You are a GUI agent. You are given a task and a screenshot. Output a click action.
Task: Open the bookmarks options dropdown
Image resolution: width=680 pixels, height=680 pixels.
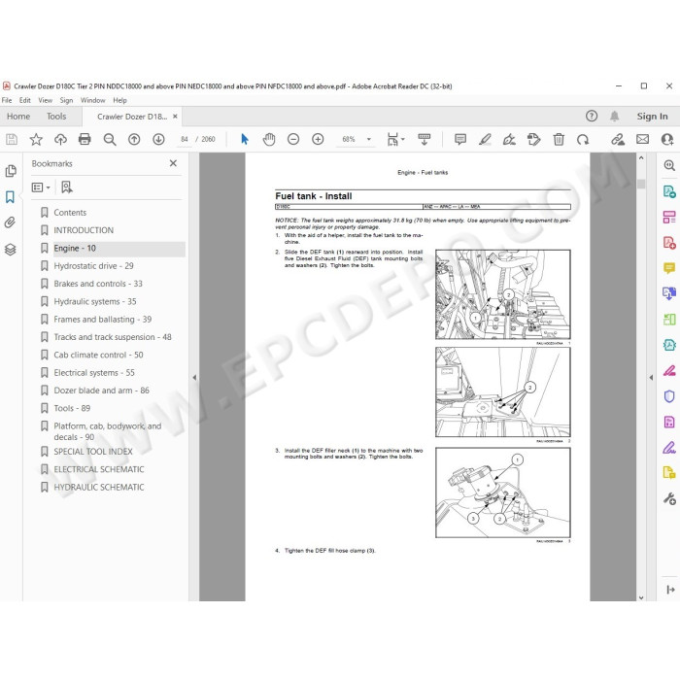tap(41, 187)
